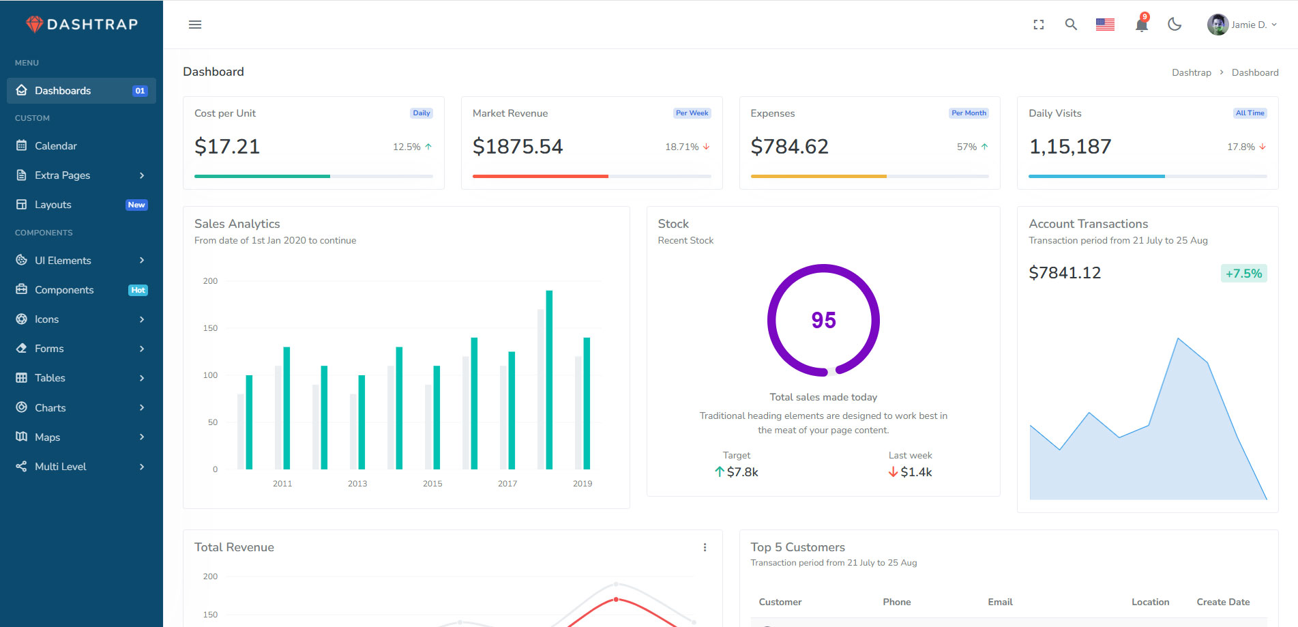Click the $7841.12 transactions value
This screenshot has width=1298, height=627.
[x=1065, y=273]
